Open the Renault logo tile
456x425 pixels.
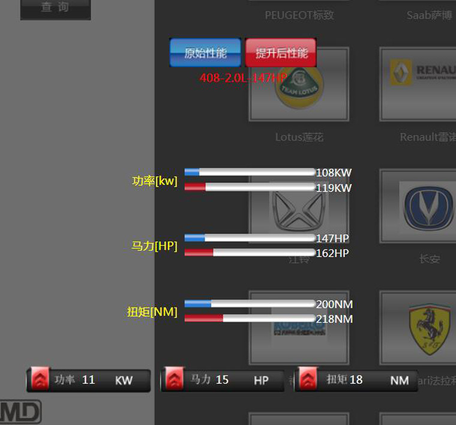click(x=418, y=84)
